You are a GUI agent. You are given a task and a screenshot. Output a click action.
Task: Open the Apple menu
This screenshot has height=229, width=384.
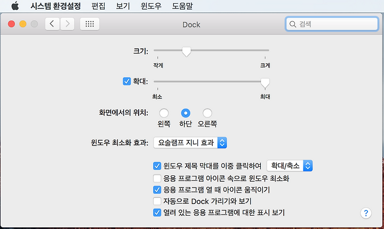[15, 6]
